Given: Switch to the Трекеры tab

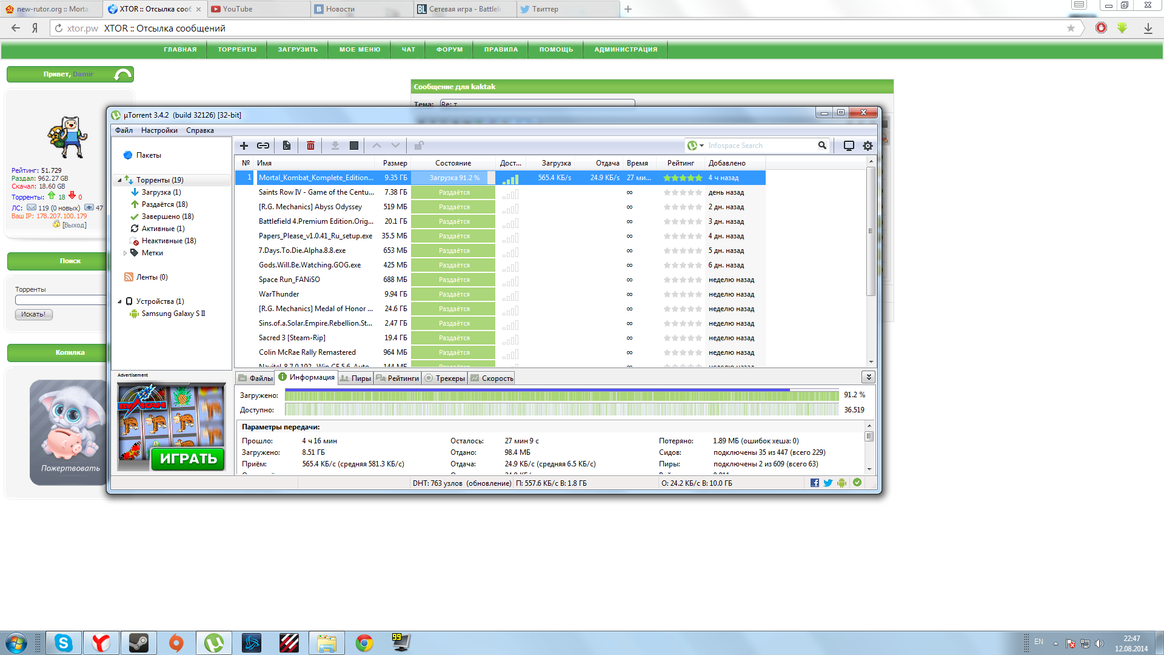Looking at the screenshot, I should point(444,378).
